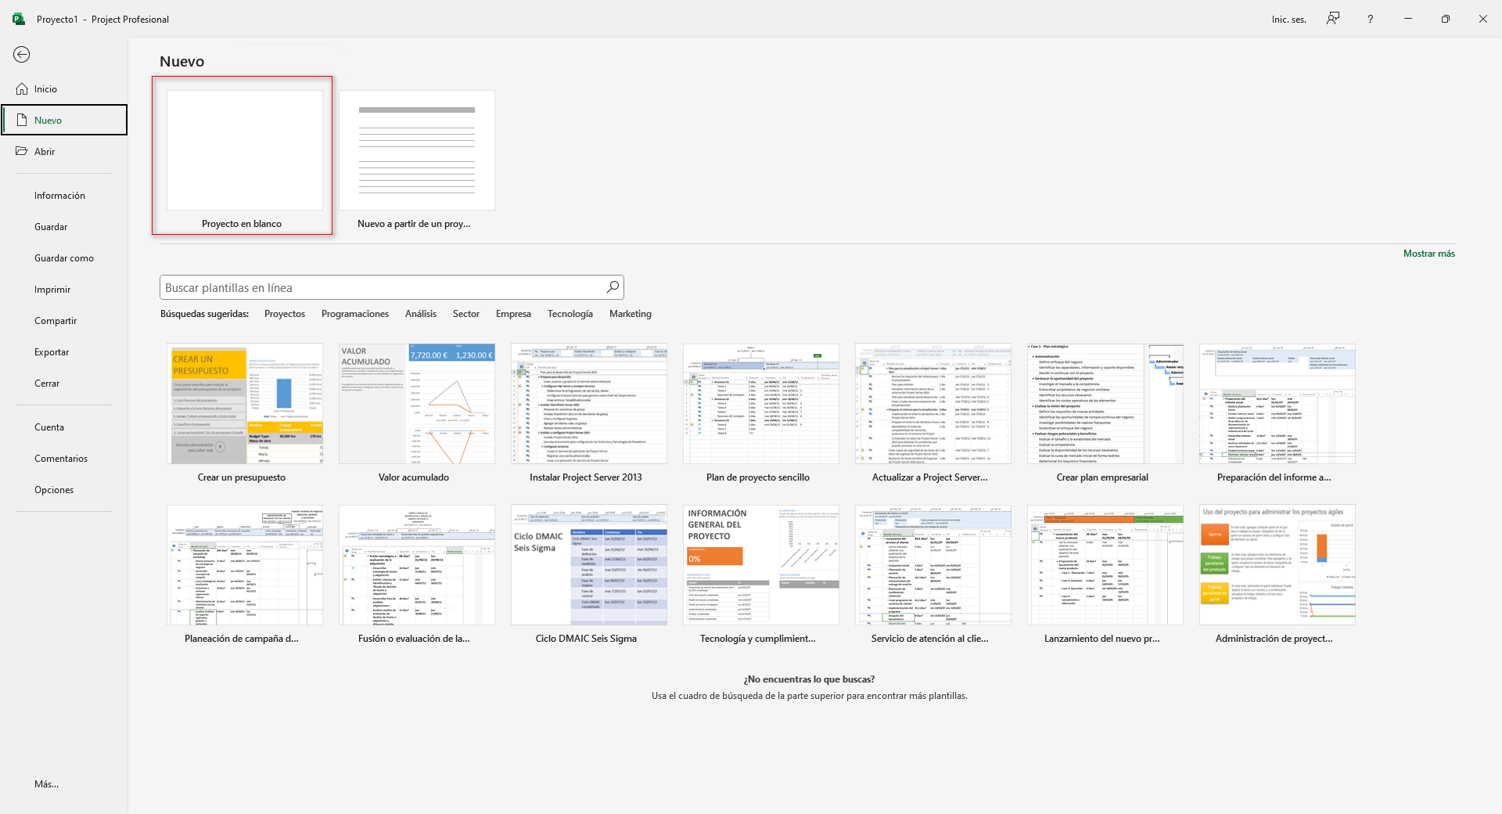Click the search magnifier icon
Image resolution: width=1502 pixels, height=814 pixels.
(613, 287)
